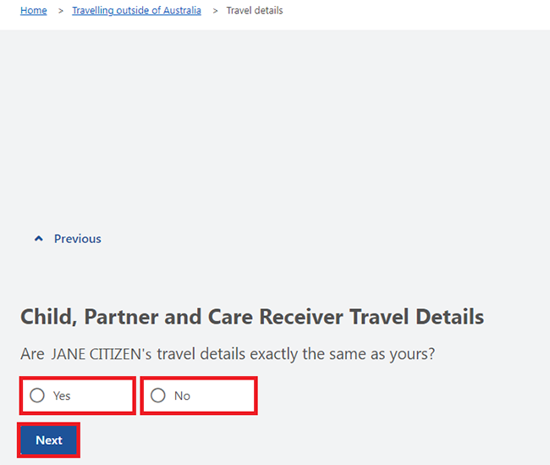Select the No radio circle

(158, 395)
